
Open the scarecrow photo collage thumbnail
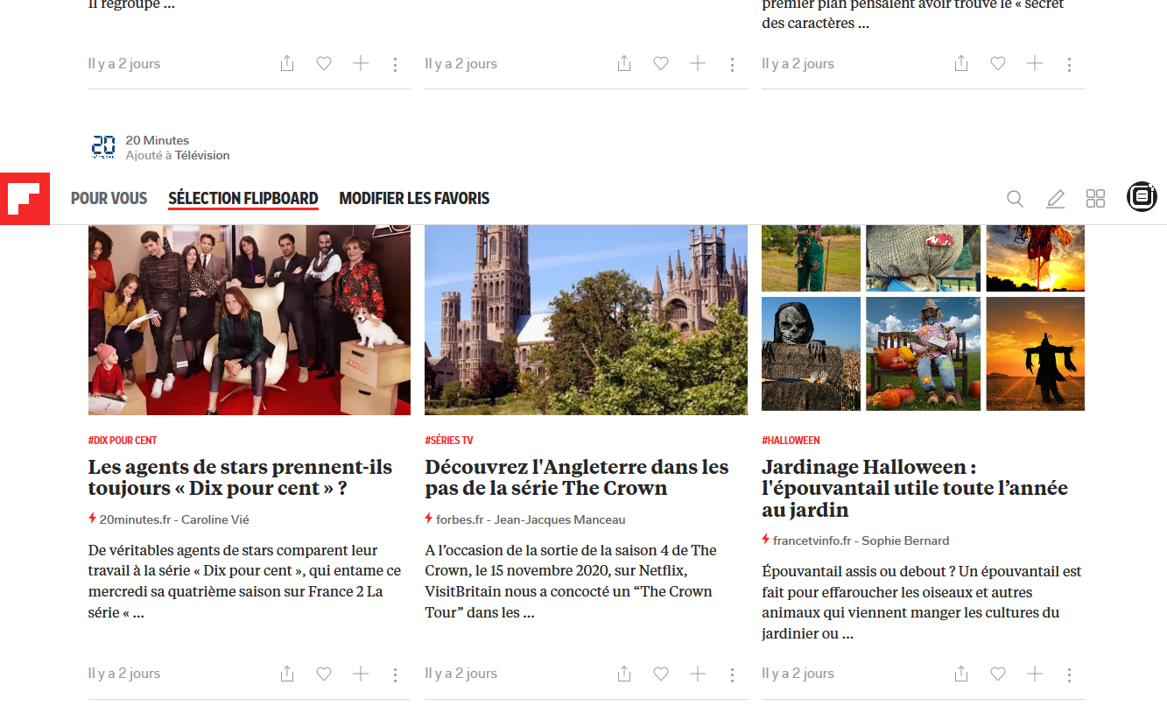click(x=923, y=318)
